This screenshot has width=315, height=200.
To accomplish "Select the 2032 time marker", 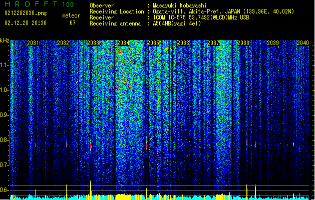I will click(x=63, y=43).
